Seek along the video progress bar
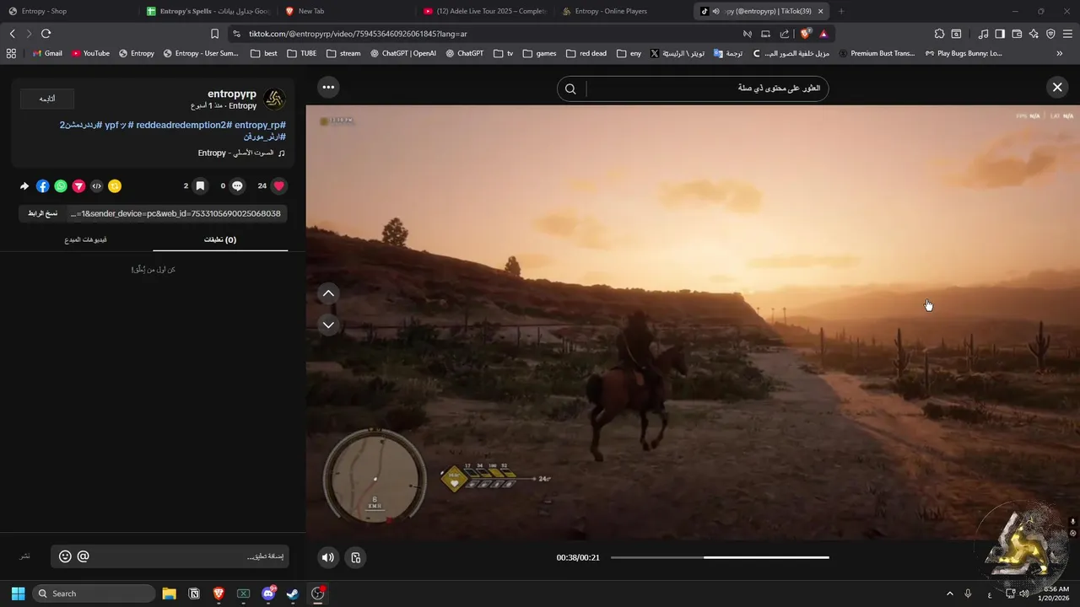The image size is (1080, 607). pos(720,557)
